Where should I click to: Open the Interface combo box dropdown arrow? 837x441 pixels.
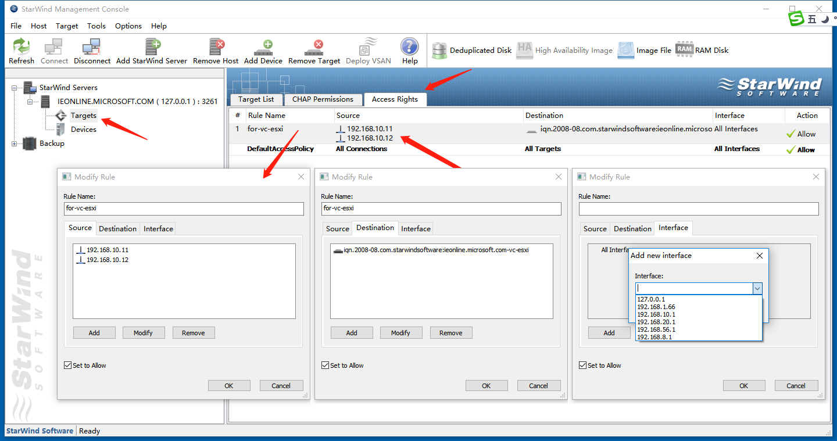pyautogui.click(x=757, y=288)
